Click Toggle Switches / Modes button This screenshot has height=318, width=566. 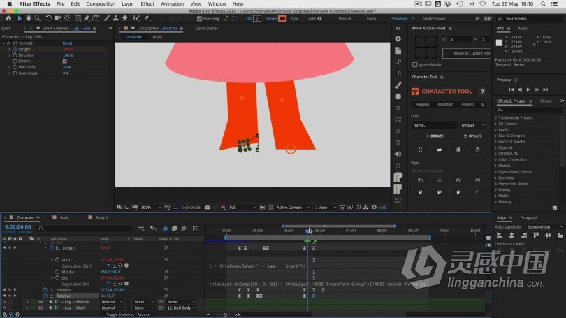[128, 315]
